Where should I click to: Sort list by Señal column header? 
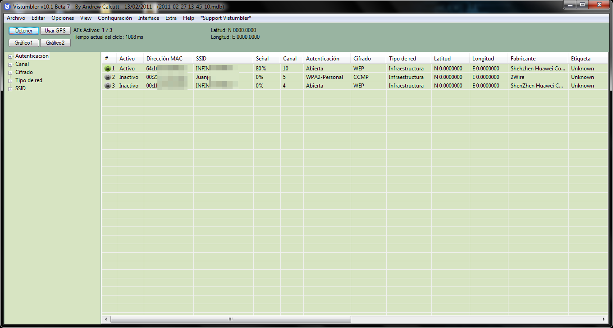tap(262, 59)
